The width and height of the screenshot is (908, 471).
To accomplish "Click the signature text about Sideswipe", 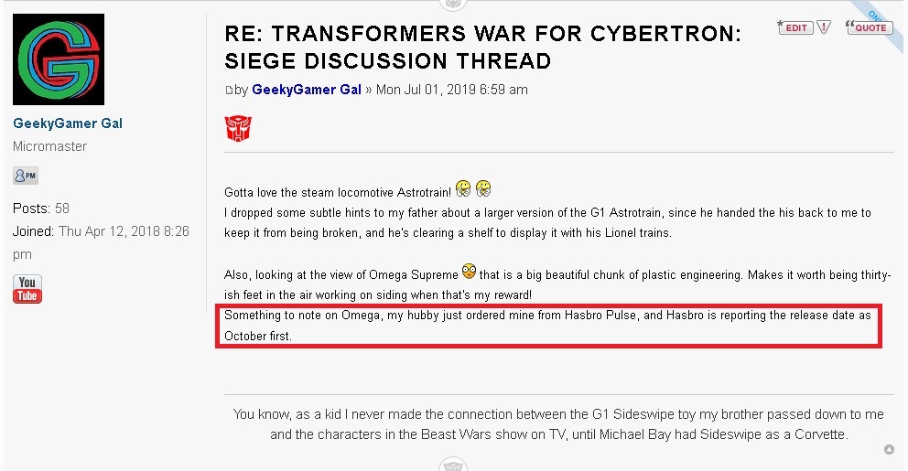I will (x=558, y=424).
